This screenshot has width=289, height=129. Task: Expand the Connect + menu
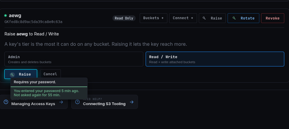click(183, 18)
